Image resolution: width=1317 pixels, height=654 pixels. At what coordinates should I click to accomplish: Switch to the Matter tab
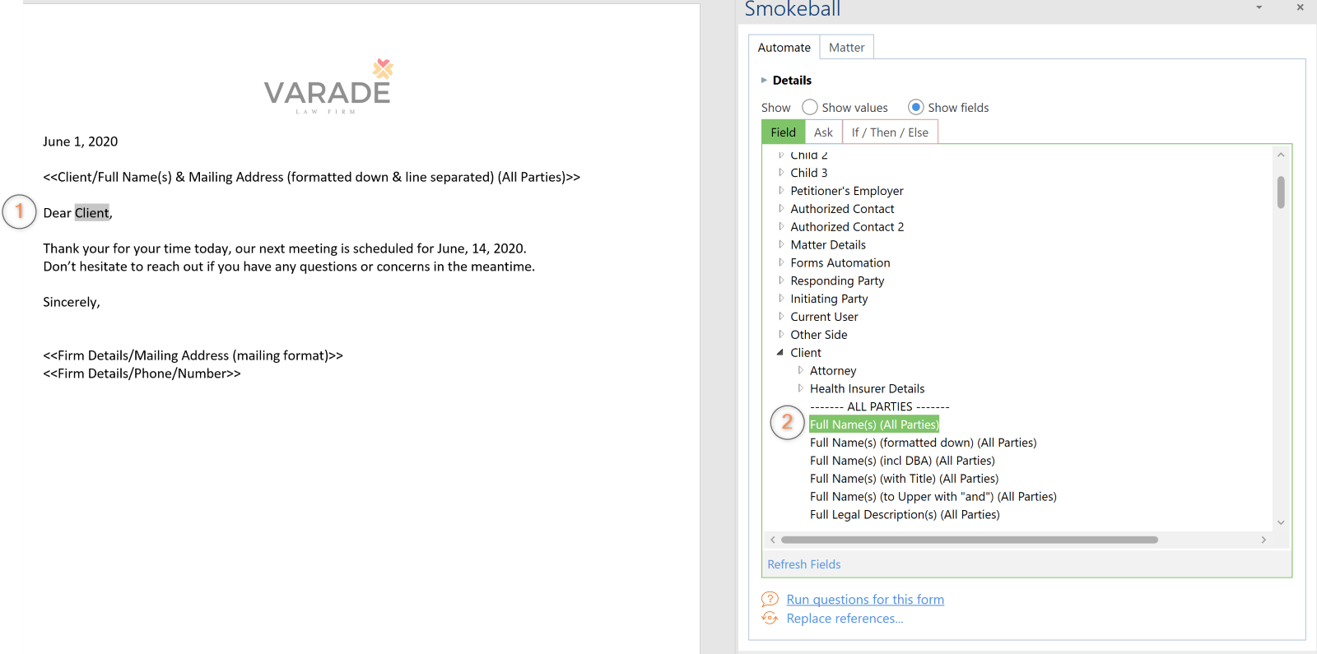pyautogui.click(x=847, y=47)
